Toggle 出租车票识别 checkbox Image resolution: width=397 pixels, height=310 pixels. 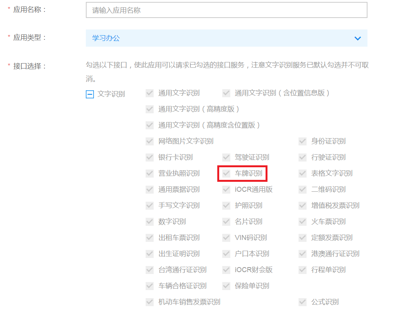tap(149, 238)
